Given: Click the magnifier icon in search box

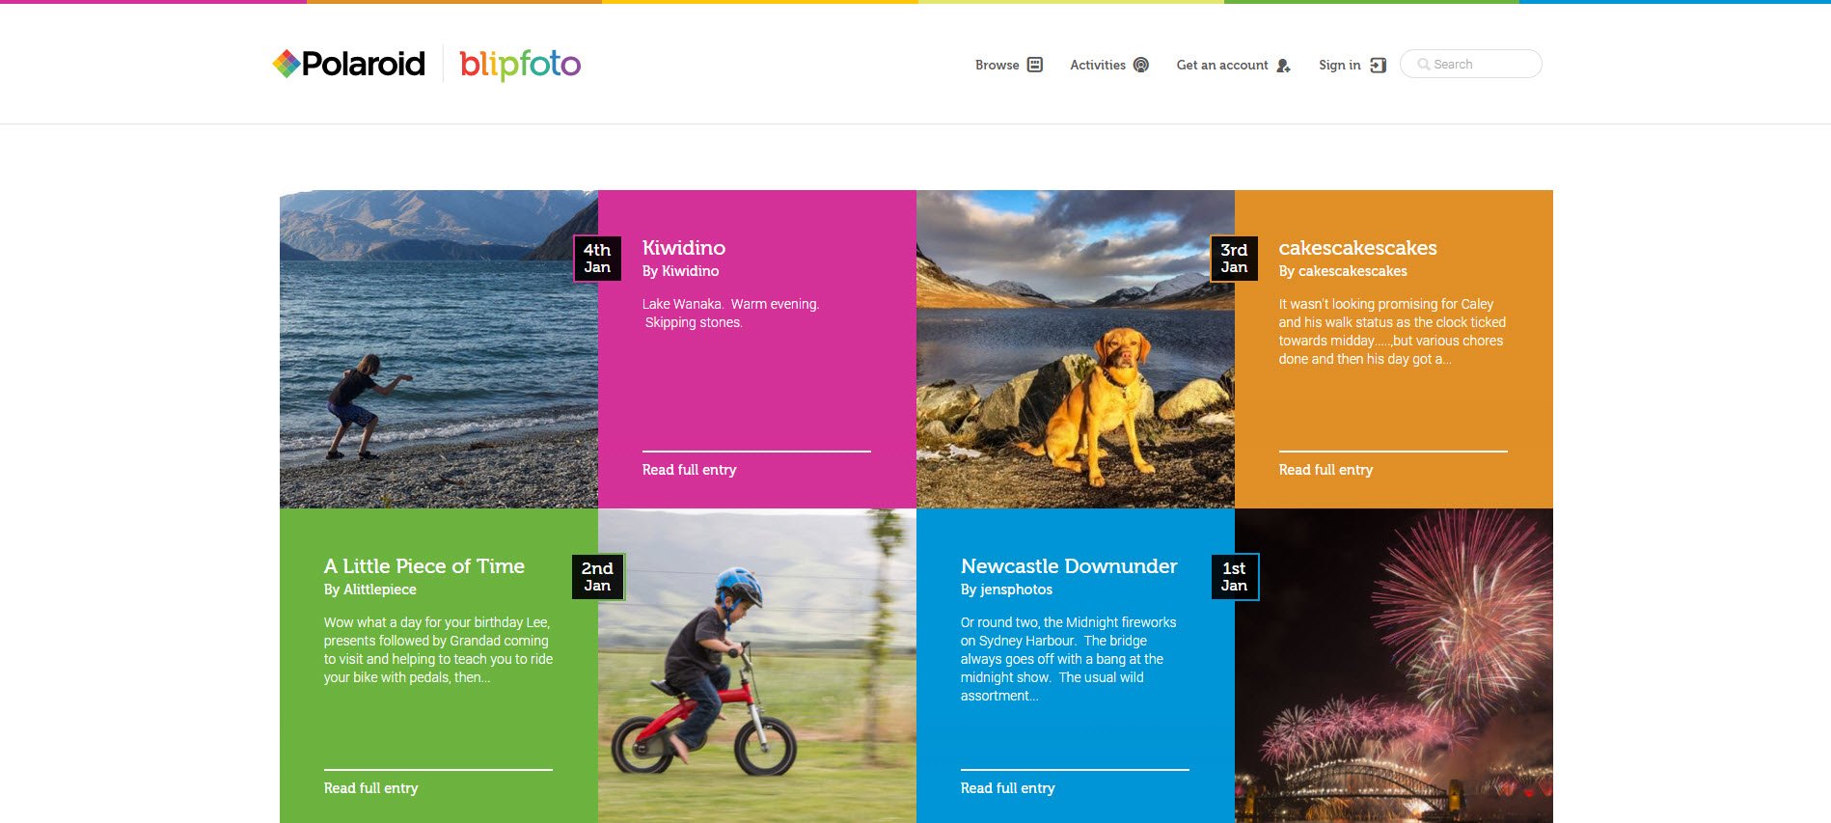Looking at the screenshot, I should (1423, 65).
